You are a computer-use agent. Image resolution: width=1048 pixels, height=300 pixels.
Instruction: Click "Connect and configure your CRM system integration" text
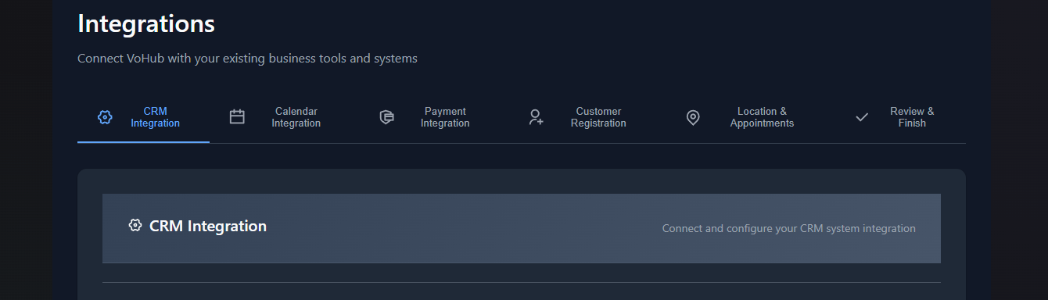point(788,229)
